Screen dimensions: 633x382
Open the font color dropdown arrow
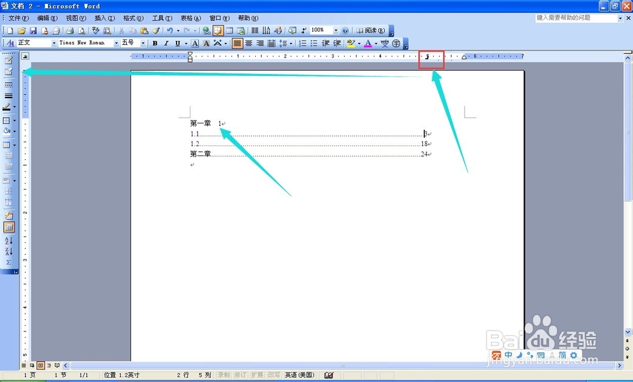tap(376, 43)
